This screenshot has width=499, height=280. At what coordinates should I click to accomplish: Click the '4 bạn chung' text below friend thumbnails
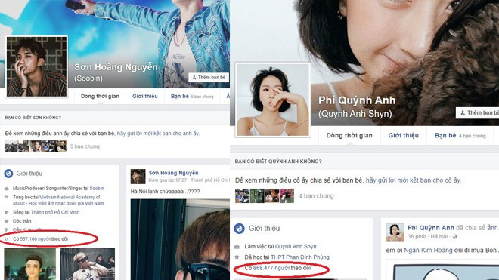click(316, 196)
